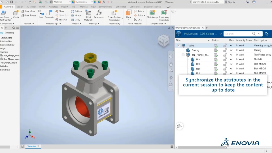Go to the Collaborate tab
The image size is (272, 153).
(x=135, y=7)
